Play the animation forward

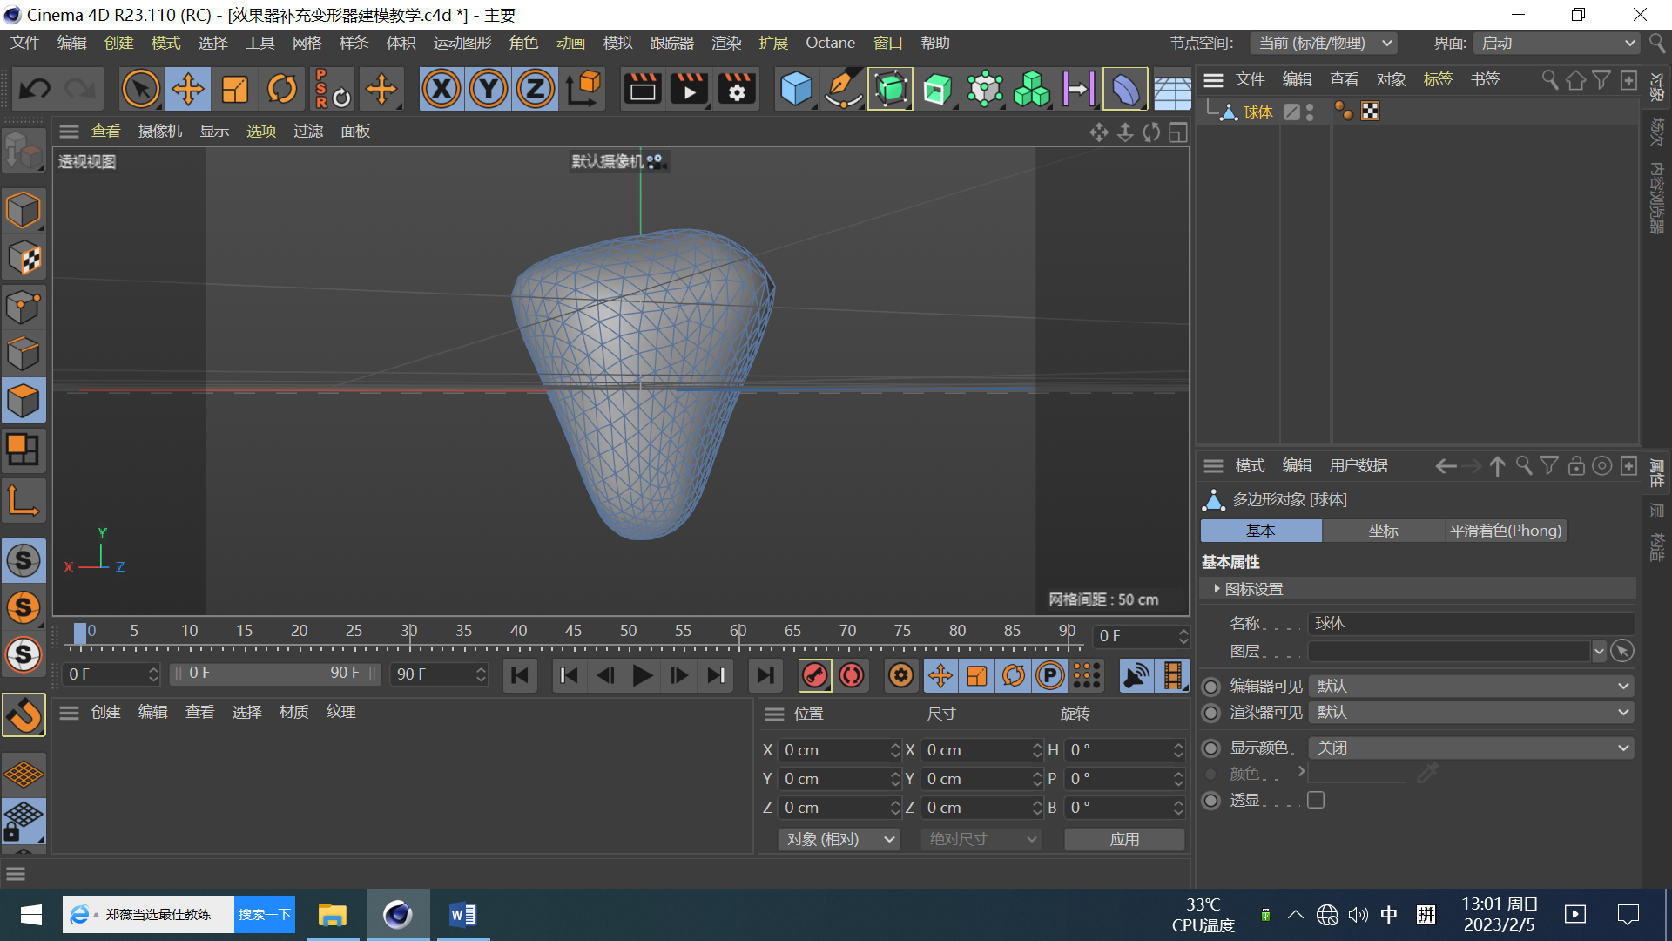click(642, 675)
